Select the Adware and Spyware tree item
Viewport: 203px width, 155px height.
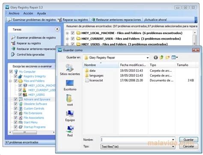click(x=37, y=99)
